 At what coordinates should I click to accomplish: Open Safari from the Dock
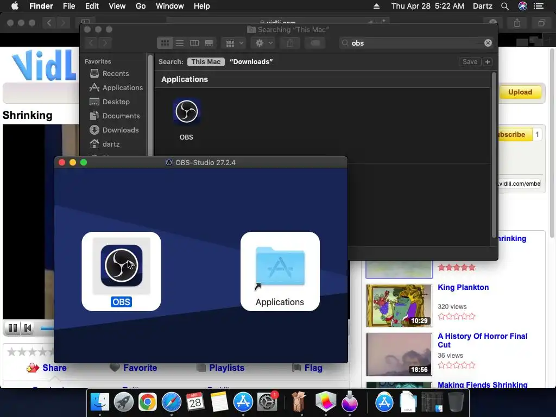[x=171, y=402]
